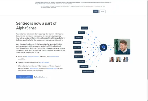
Task: Click the Transcripts label in diagram
Action: tap(81, 33)
